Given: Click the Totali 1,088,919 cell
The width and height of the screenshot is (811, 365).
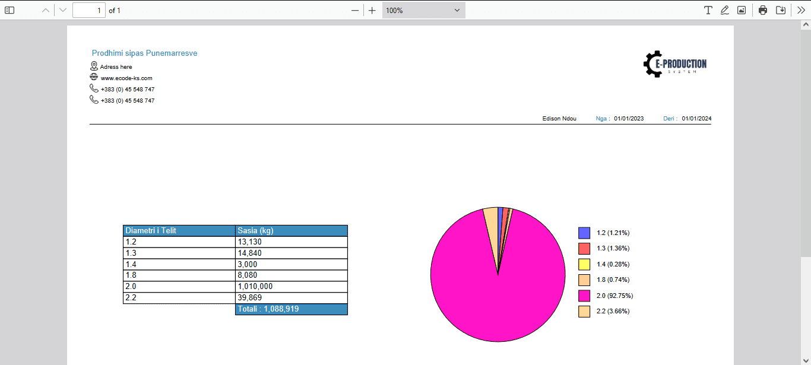Looking at the screenshot, I should tap(291, 309).
